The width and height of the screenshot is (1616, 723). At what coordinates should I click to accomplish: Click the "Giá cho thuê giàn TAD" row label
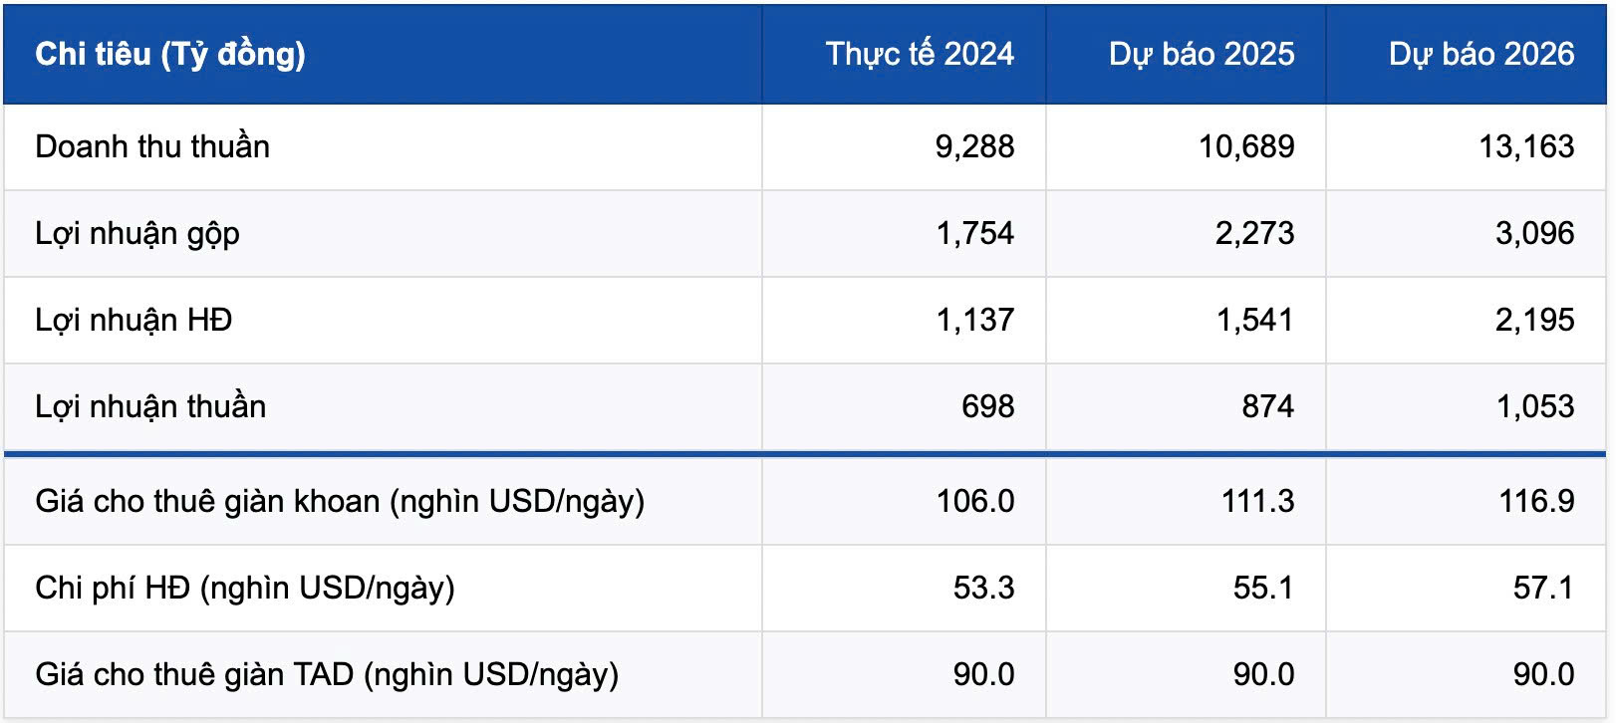[327, 674]
